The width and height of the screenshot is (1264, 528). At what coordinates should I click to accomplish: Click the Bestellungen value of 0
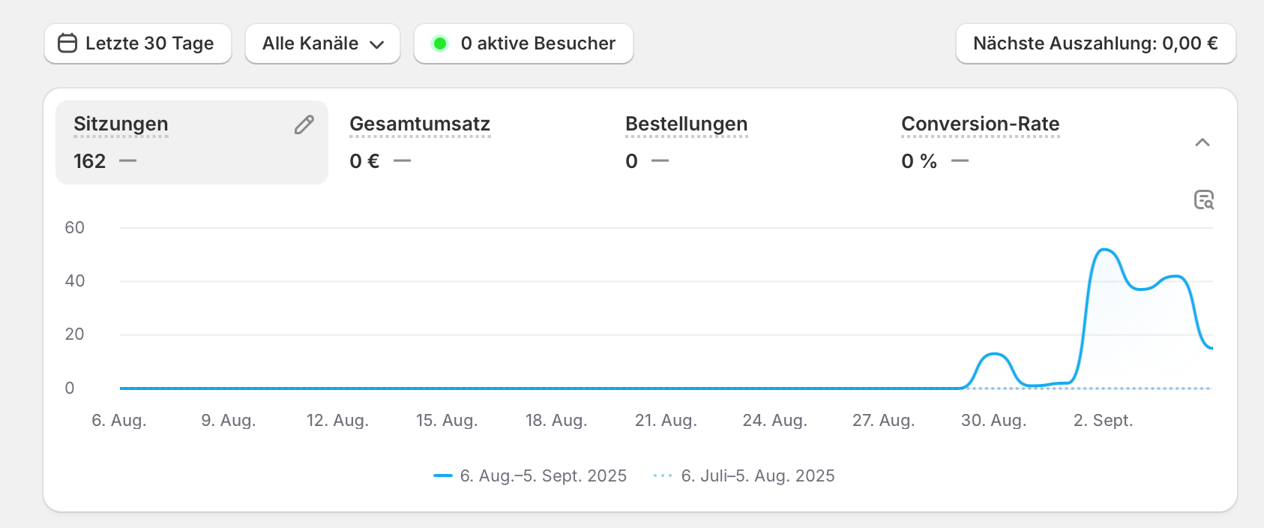click(632, 161)
